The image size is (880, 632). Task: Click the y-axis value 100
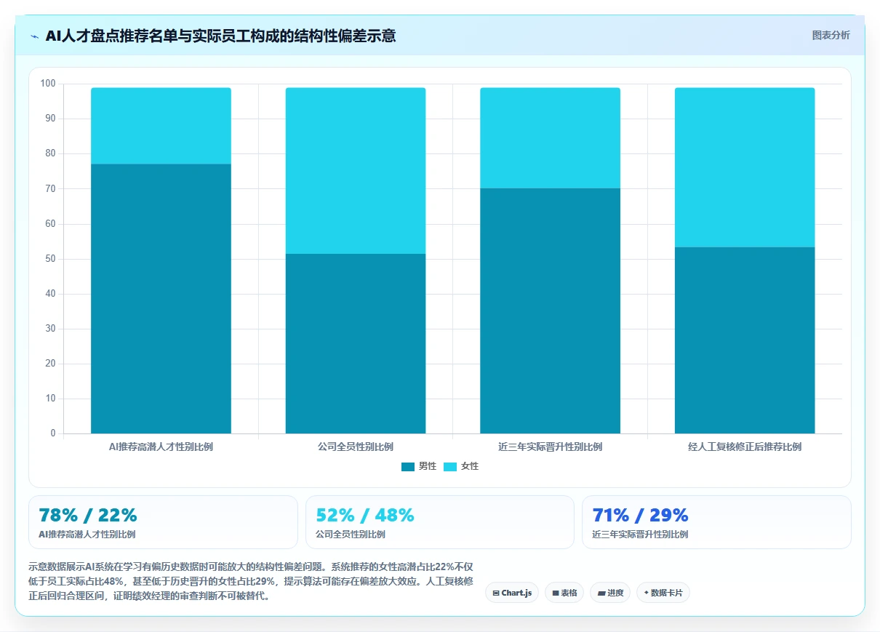pyautogui.click(x=48, y=84)
